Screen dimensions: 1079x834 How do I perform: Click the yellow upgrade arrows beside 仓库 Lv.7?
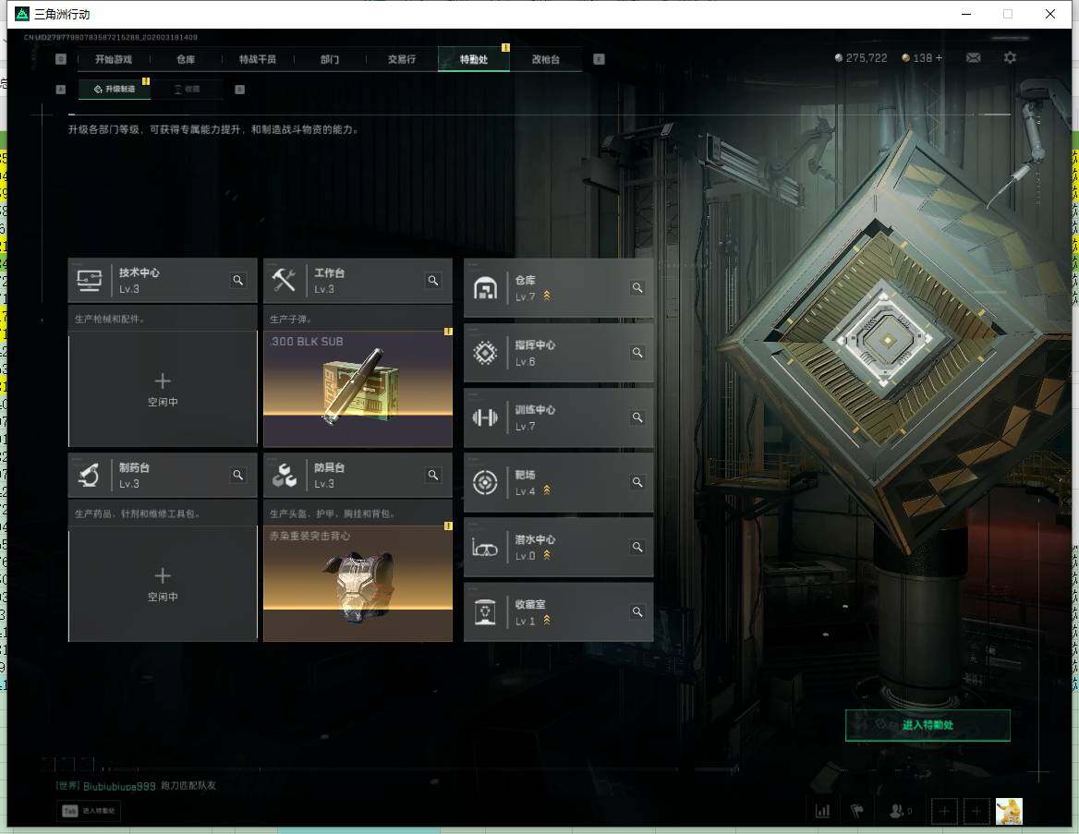547,296
